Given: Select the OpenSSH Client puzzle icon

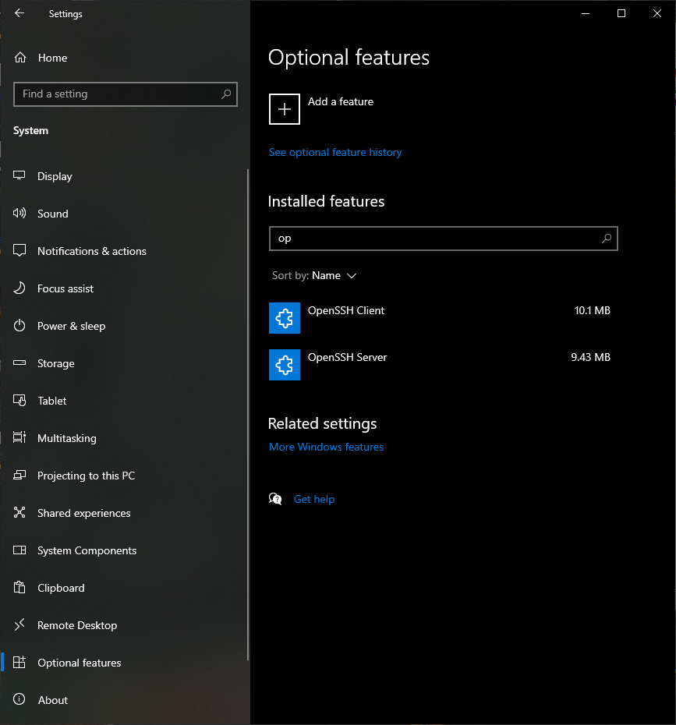Looking at the screenshot, I should tap(285, 318).
